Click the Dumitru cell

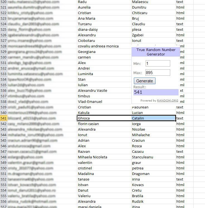pos(153,7)
